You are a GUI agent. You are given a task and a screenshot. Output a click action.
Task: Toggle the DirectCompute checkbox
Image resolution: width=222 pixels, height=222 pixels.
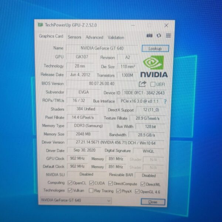[111, 183]
